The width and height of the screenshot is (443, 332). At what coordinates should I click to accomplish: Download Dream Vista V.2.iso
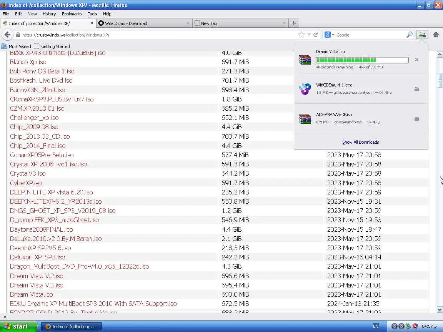(x=37, y=276)
